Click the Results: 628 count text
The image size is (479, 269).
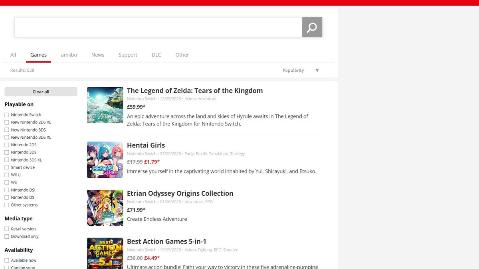[22, 71]
